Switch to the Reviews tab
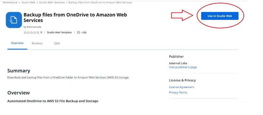Image resolution: width=263 pixels, height=115 pixels. point(37,43)
